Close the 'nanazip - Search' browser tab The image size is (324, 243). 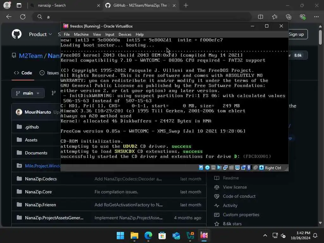(x=99, y=6)
